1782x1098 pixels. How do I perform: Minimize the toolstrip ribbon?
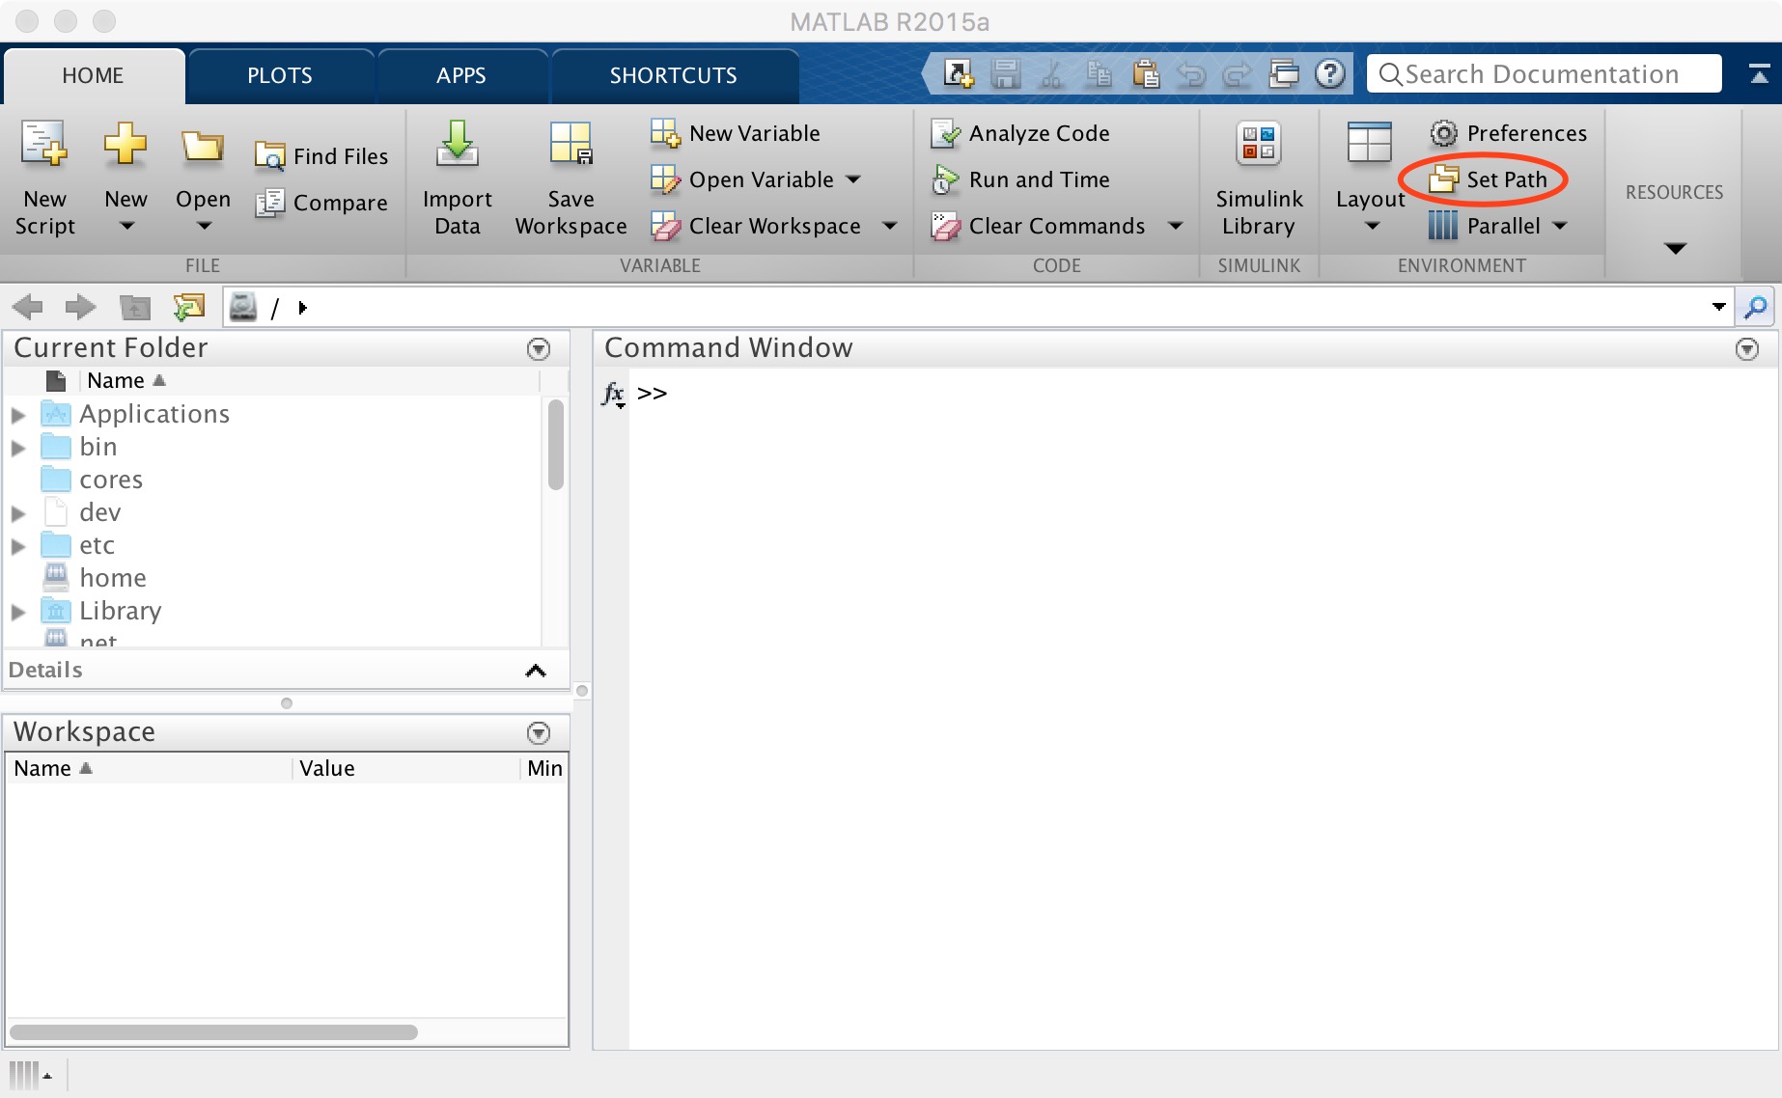pyautogui.click(x=1759, y=74)
